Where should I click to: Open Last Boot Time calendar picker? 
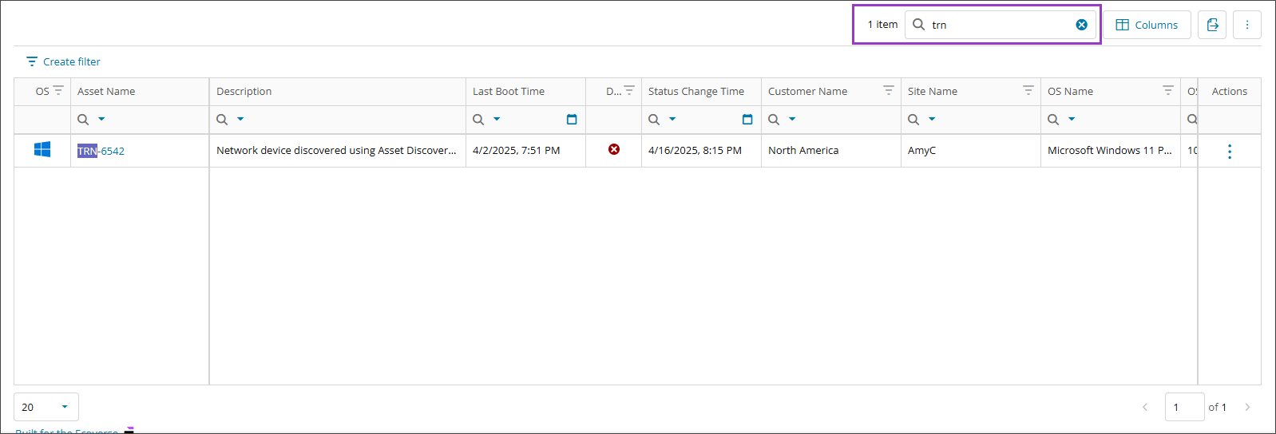point(572,120)
